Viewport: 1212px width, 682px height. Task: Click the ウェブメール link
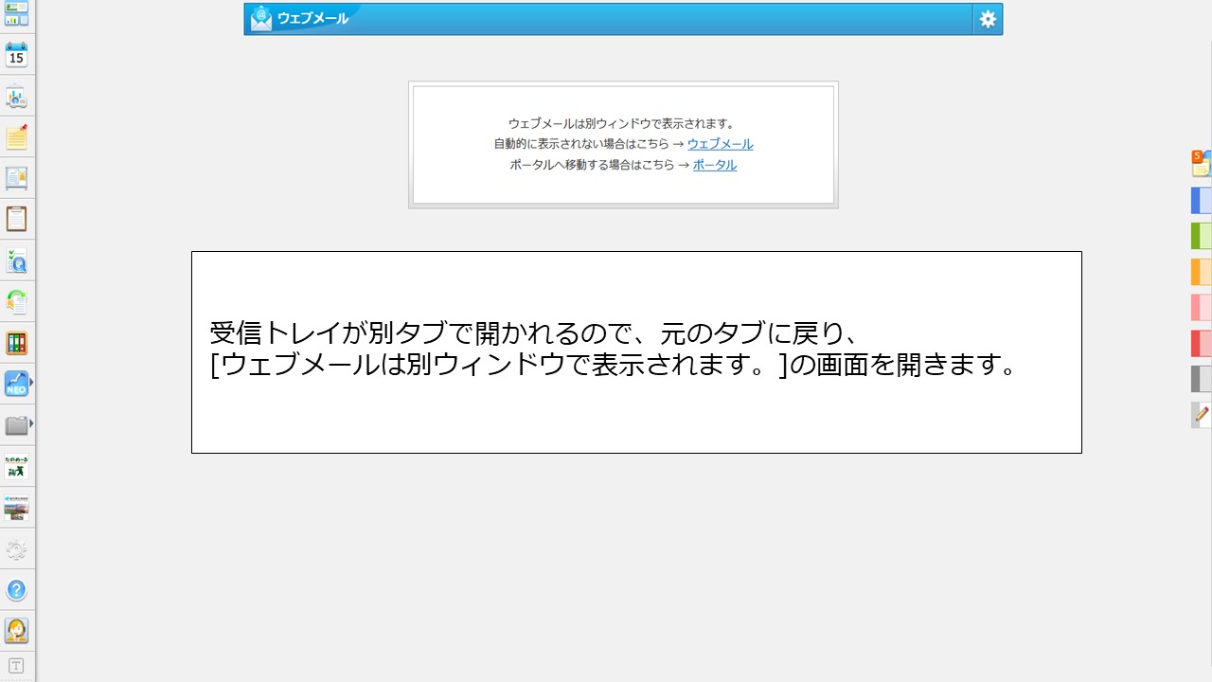[720, 145]
